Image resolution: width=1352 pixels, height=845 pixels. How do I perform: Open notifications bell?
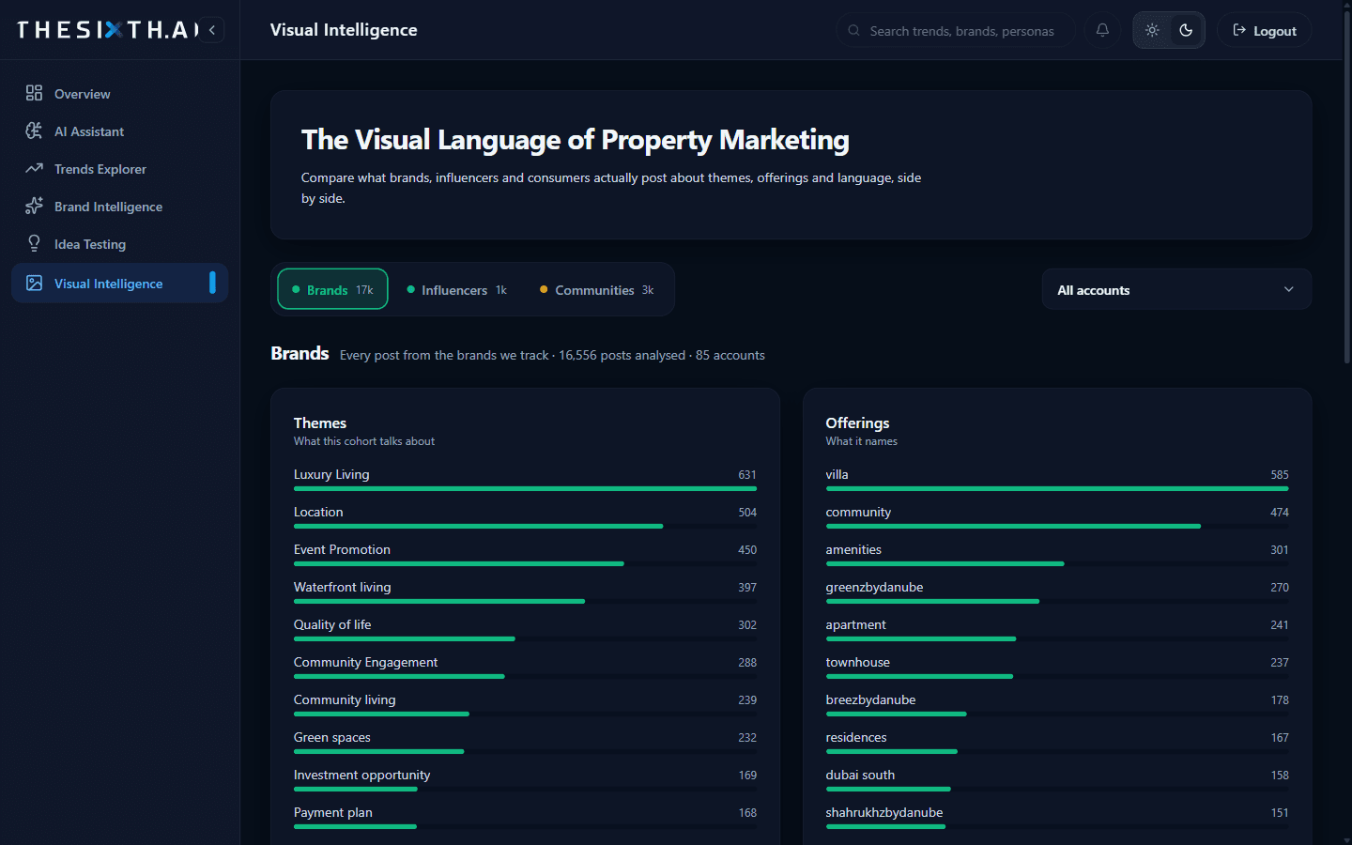(1102, 30)
